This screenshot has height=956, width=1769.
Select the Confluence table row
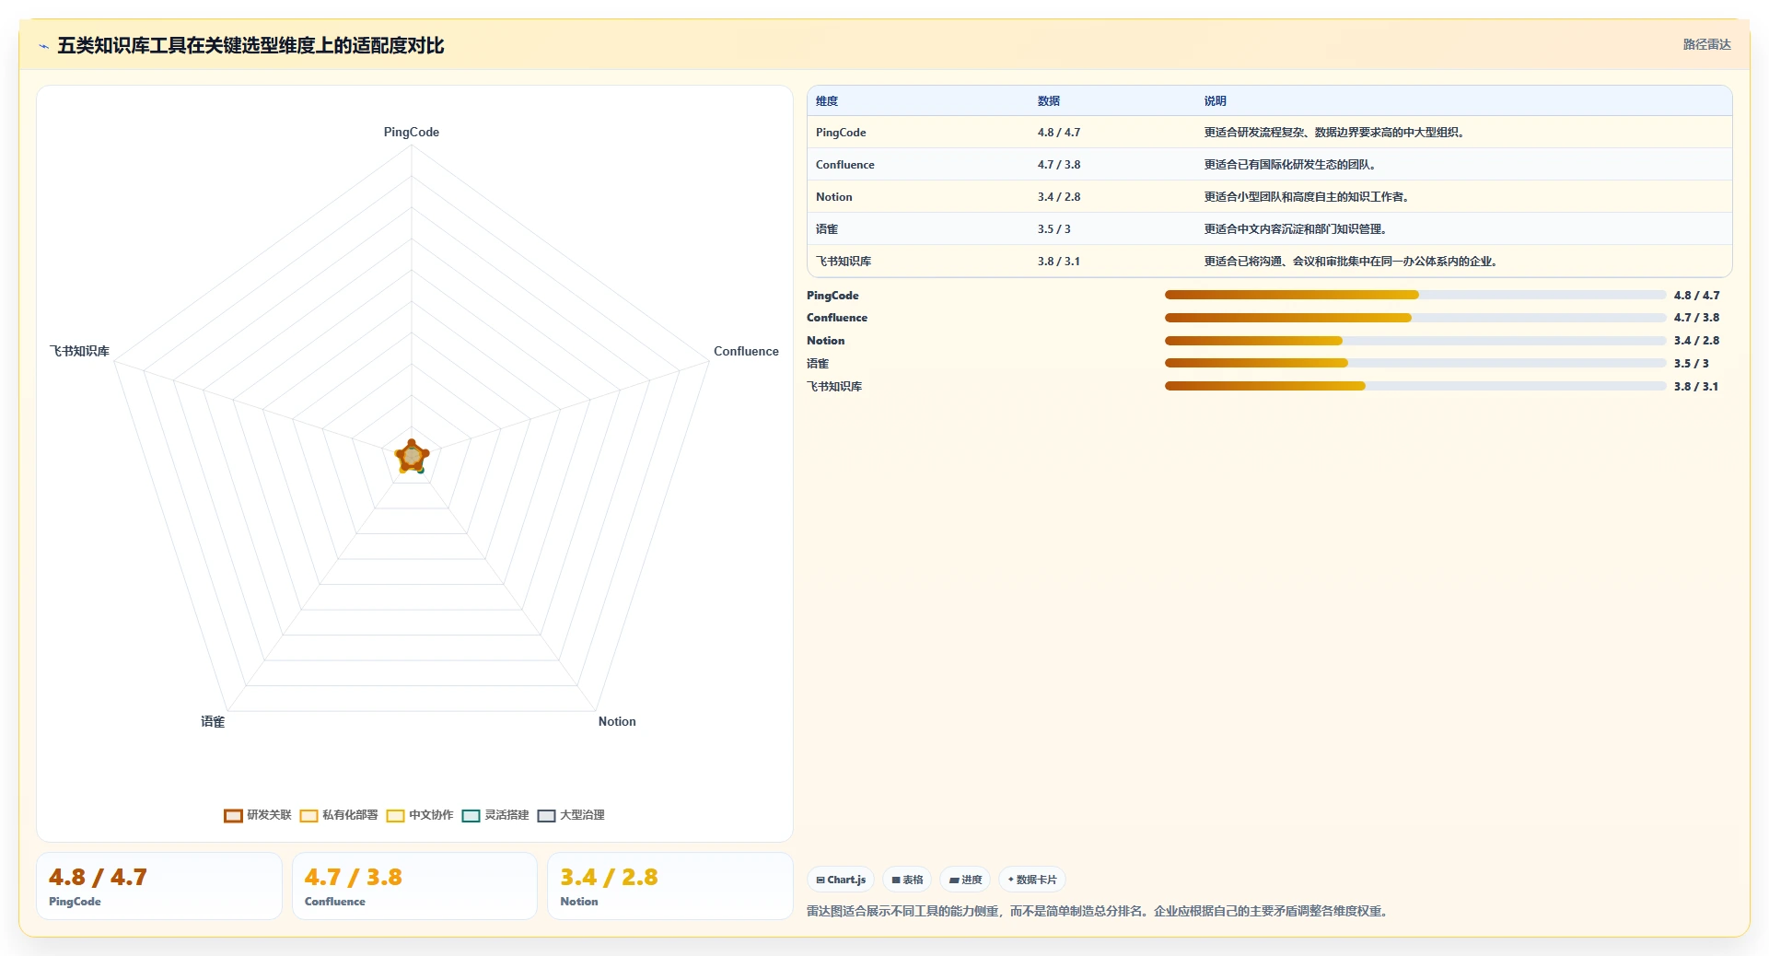1270,165
